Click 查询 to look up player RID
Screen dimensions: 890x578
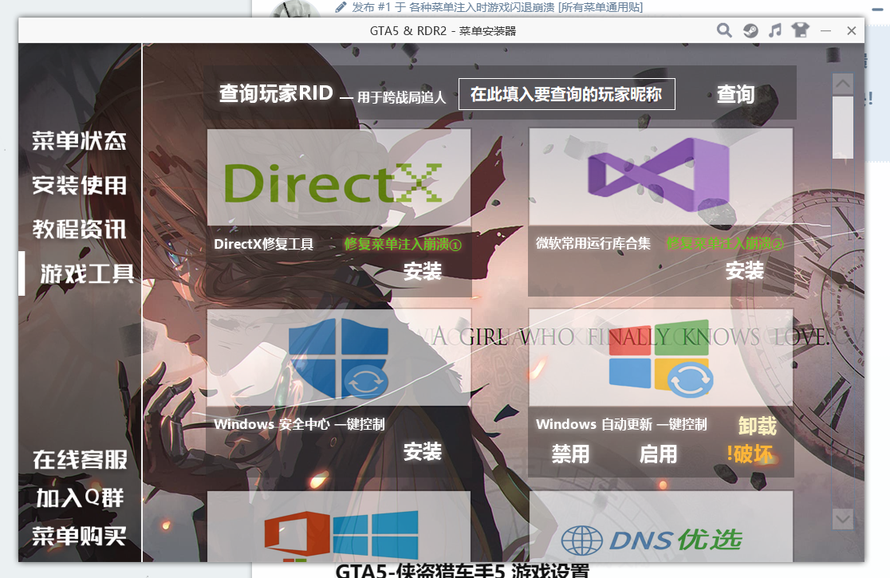click(x=734, y=94)
